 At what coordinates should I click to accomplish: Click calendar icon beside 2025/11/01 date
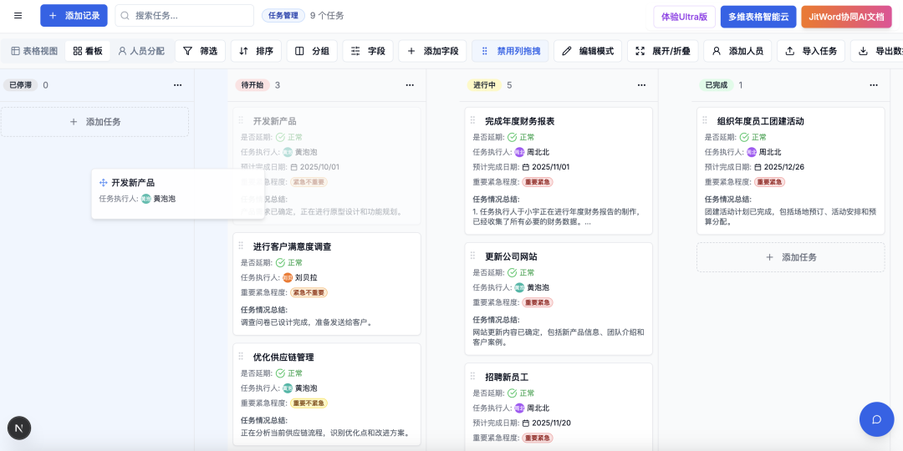[x=526, y=167]
